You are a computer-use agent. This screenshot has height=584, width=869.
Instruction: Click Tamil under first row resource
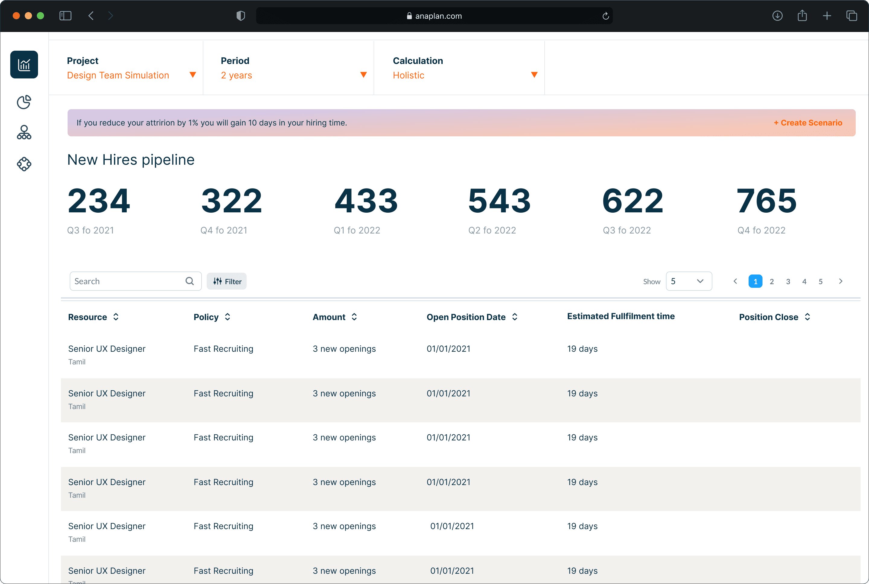(x=77, y=362)
